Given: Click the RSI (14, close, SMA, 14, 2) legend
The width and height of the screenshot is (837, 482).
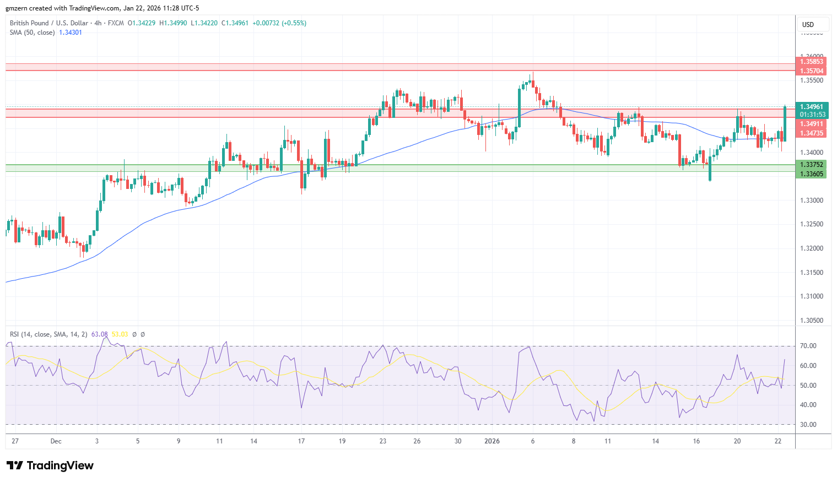Looking at the screenshot, I should pyautogui.click(x=48, y=334).
